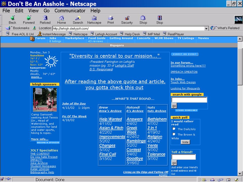Viewport: 243px width, 182px height.
Task: Open the weather more... link
Action: coord(36,77)
